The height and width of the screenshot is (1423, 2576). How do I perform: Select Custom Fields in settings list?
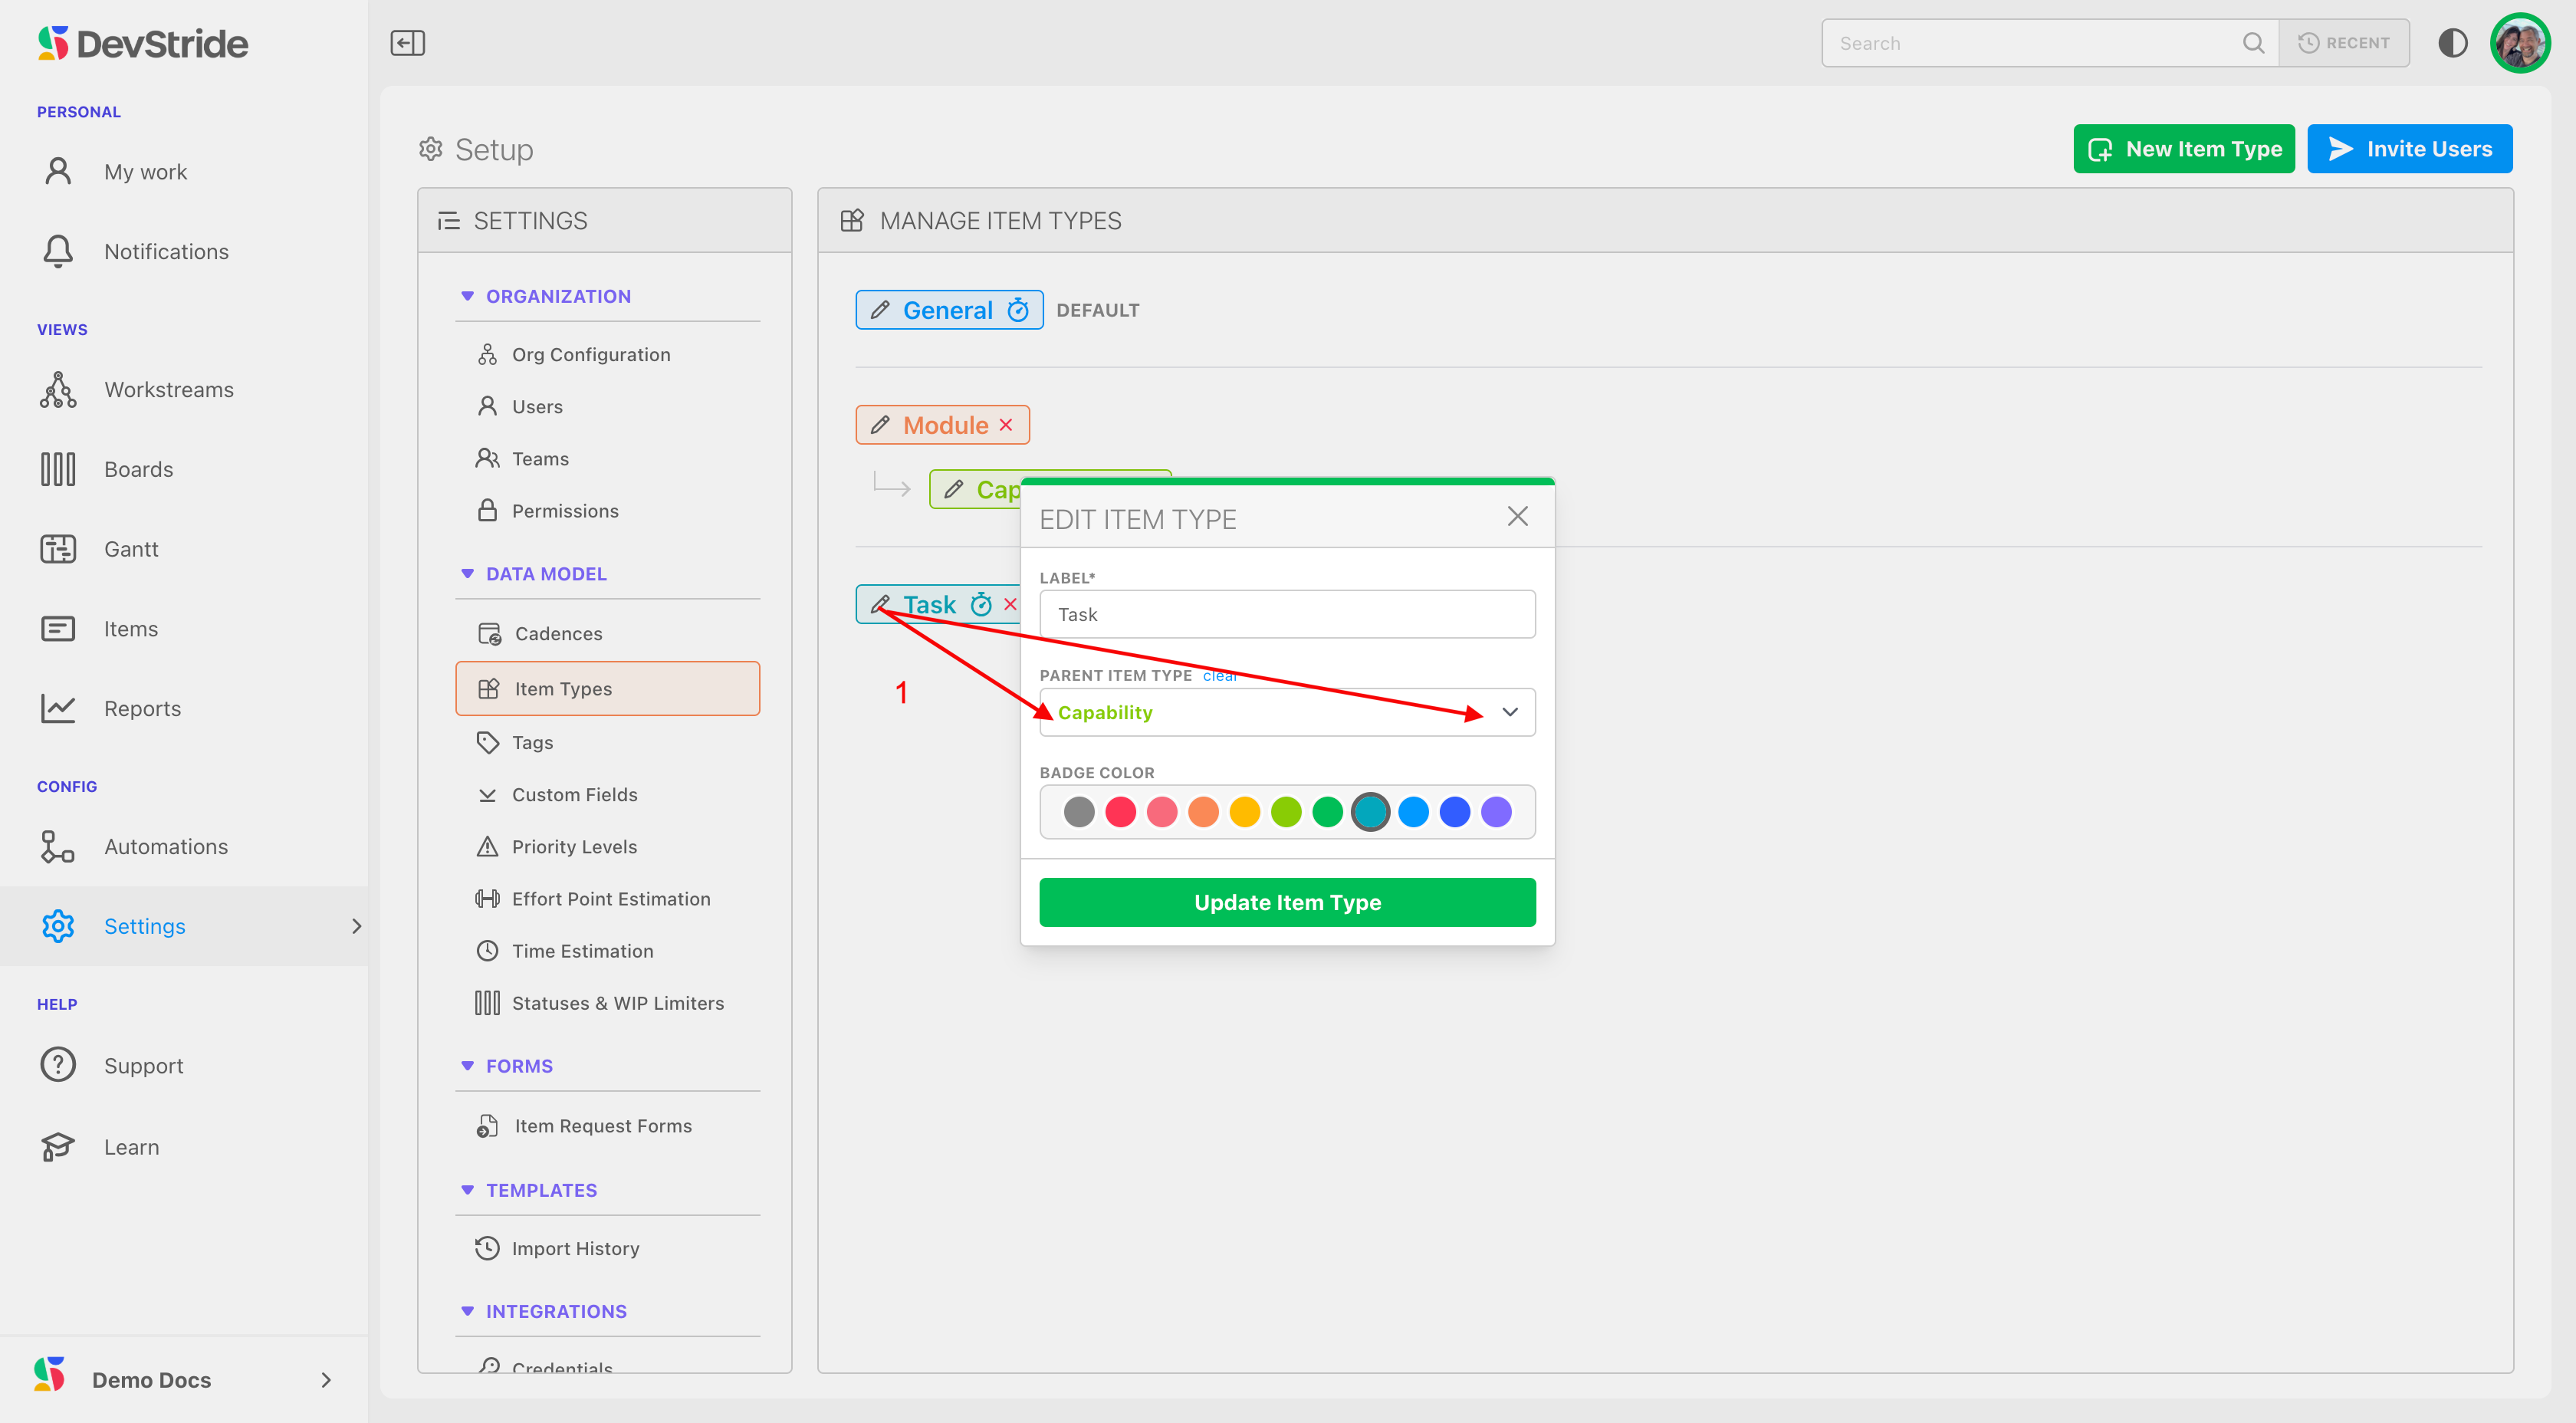(574, 795)
